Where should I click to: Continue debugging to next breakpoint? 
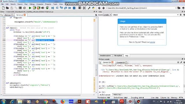click(x=70, y=8)
